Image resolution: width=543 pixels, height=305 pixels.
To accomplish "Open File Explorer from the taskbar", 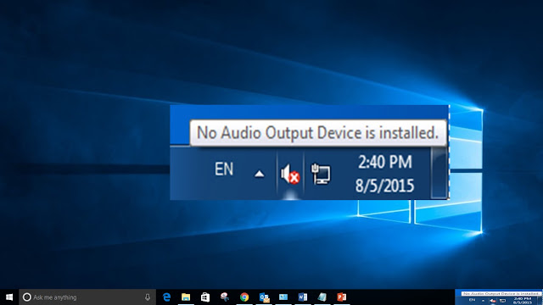I will point(186,297).
